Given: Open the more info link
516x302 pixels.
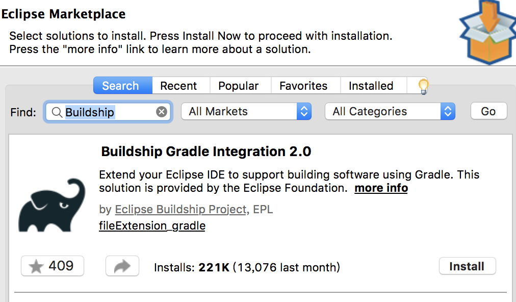Looking at the screenshot, I should click(x=381, y=188).
